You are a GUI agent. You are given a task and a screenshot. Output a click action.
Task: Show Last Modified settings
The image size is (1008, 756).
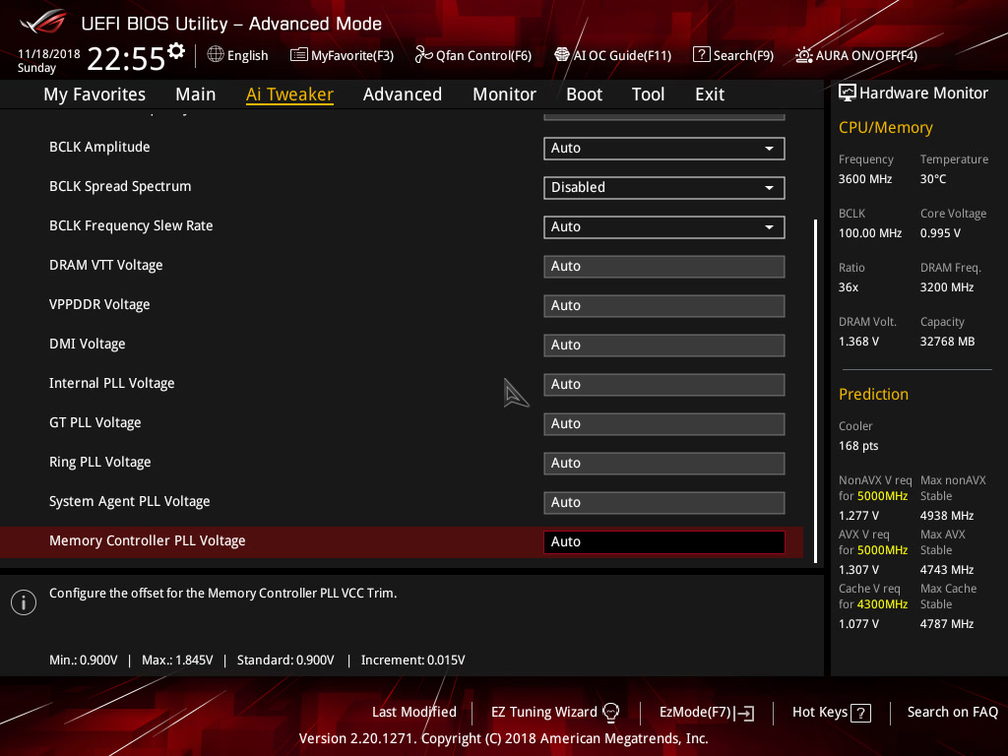pyautogui.click(x=414, y=713)
